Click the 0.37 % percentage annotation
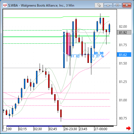Viewport: 134px width, 134px height. tap(98, 56)
